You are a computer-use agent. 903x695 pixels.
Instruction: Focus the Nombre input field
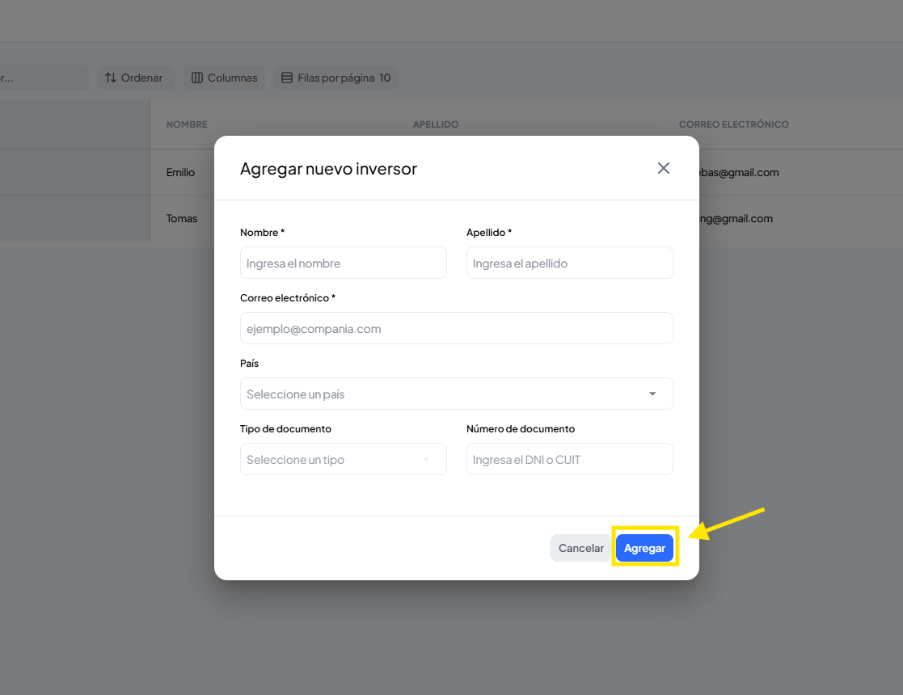[x=343, y=263]
